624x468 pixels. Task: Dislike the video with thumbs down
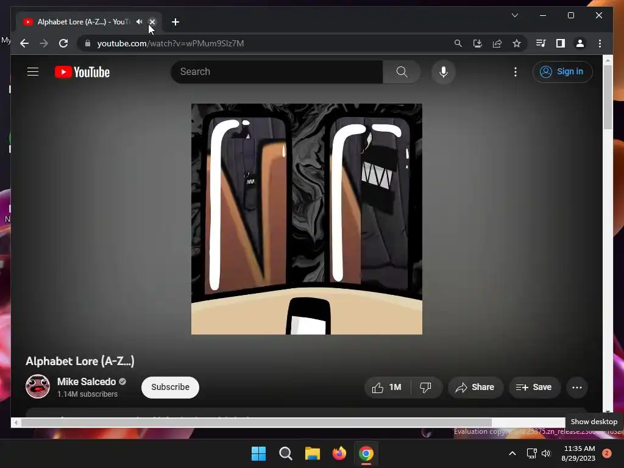click(x=425, y=387)
